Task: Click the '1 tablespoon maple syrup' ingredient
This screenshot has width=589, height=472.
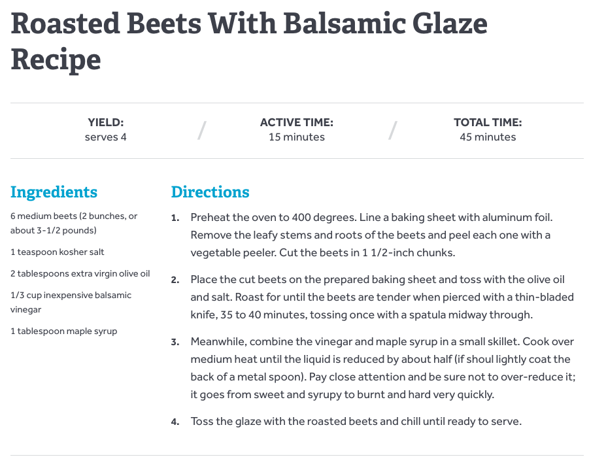Action: pyautogui.click(x=64, y=331)
